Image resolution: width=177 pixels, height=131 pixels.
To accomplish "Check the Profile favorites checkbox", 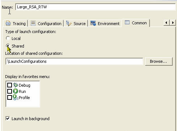I will click(x=9, y=97).
